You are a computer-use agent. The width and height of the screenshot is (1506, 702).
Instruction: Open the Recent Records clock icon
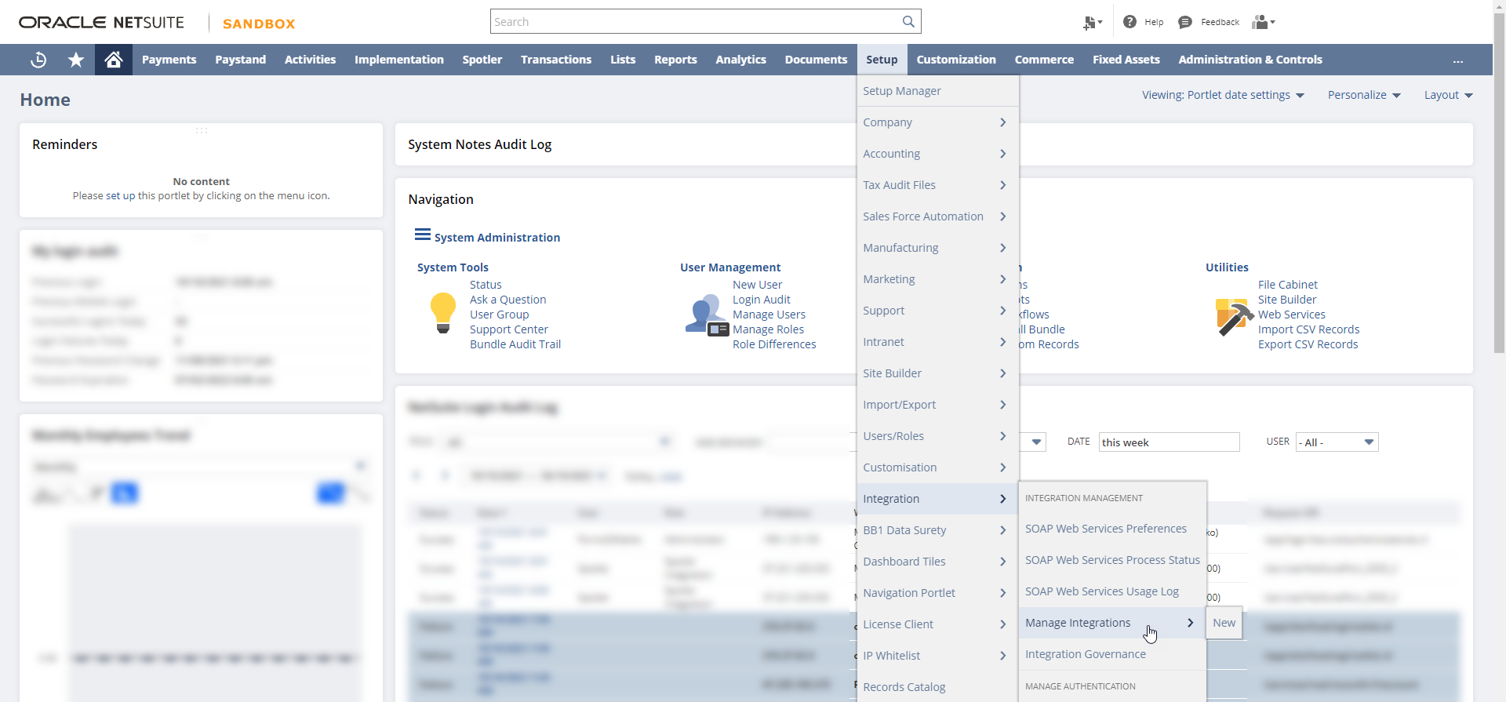(38, 60)
